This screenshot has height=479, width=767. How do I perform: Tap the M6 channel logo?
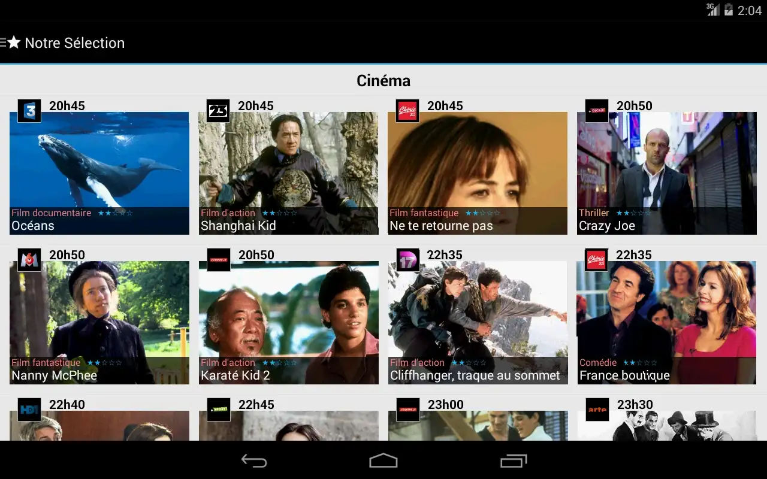coord(29,260)
